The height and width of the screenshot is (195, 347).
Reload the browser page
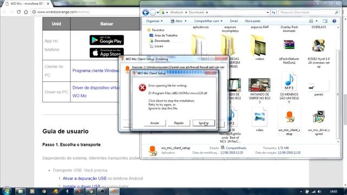[18, 12]
